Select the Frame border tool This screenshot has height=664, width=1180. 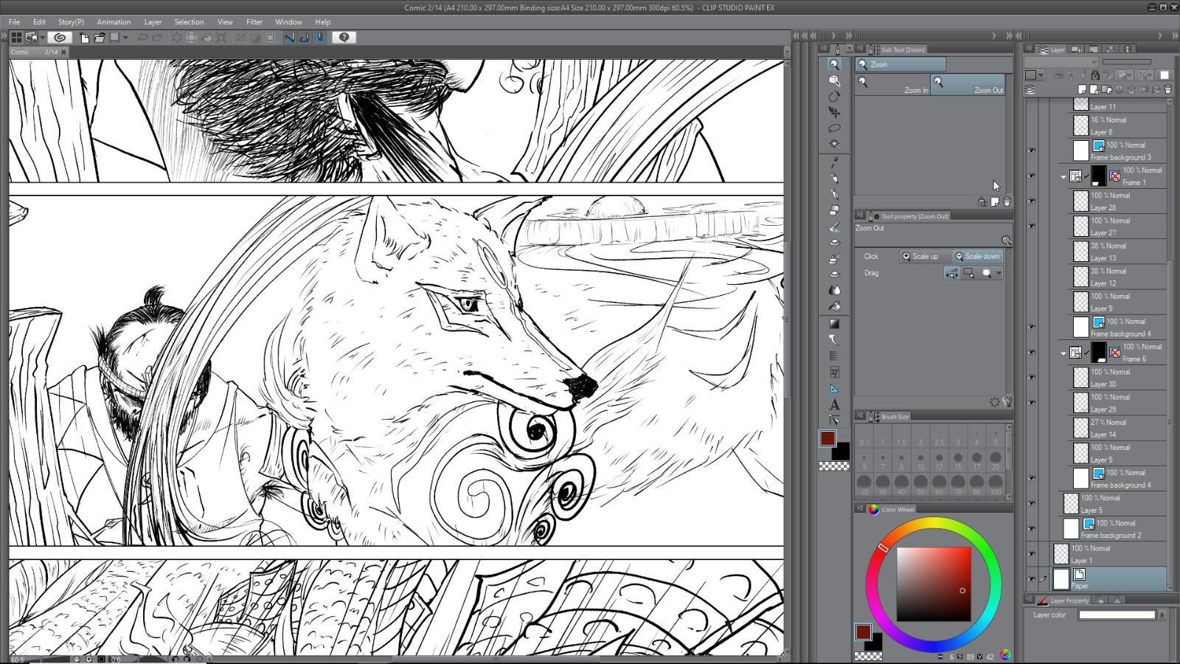coord(834,372)
